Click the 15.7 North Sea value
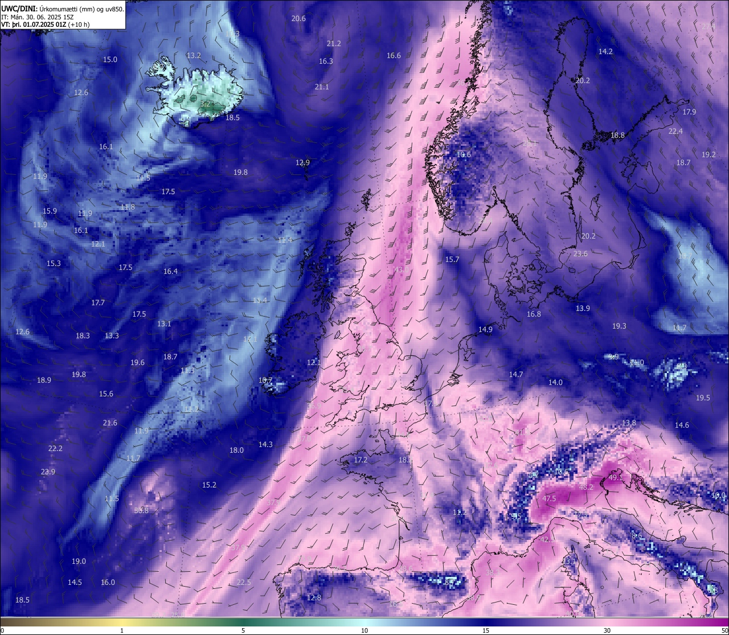Viewport: 729px width, 635px height. coord(452,260)
